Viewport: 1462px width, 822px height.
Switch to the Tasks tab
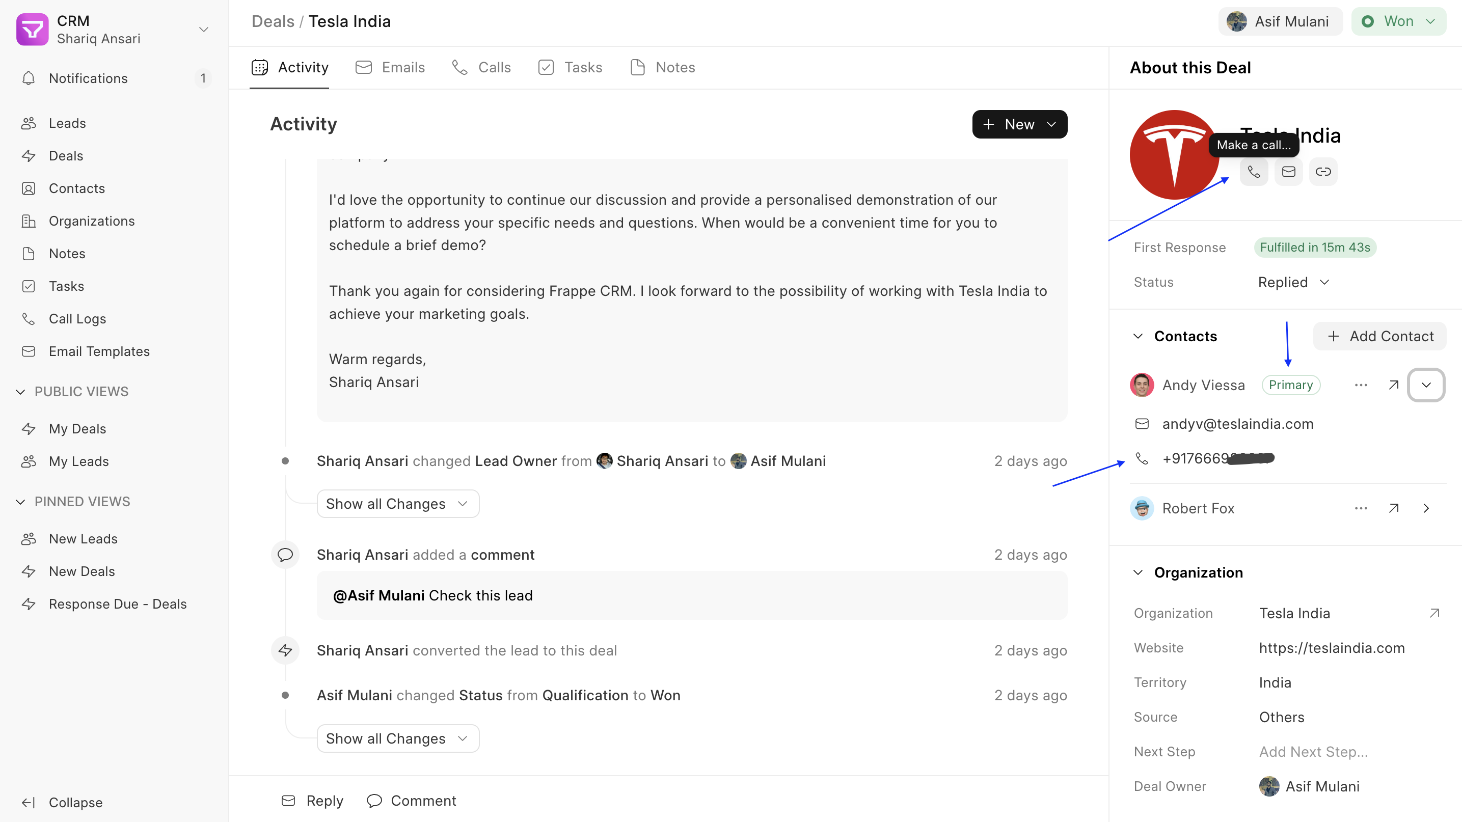(x=570, y=68)
